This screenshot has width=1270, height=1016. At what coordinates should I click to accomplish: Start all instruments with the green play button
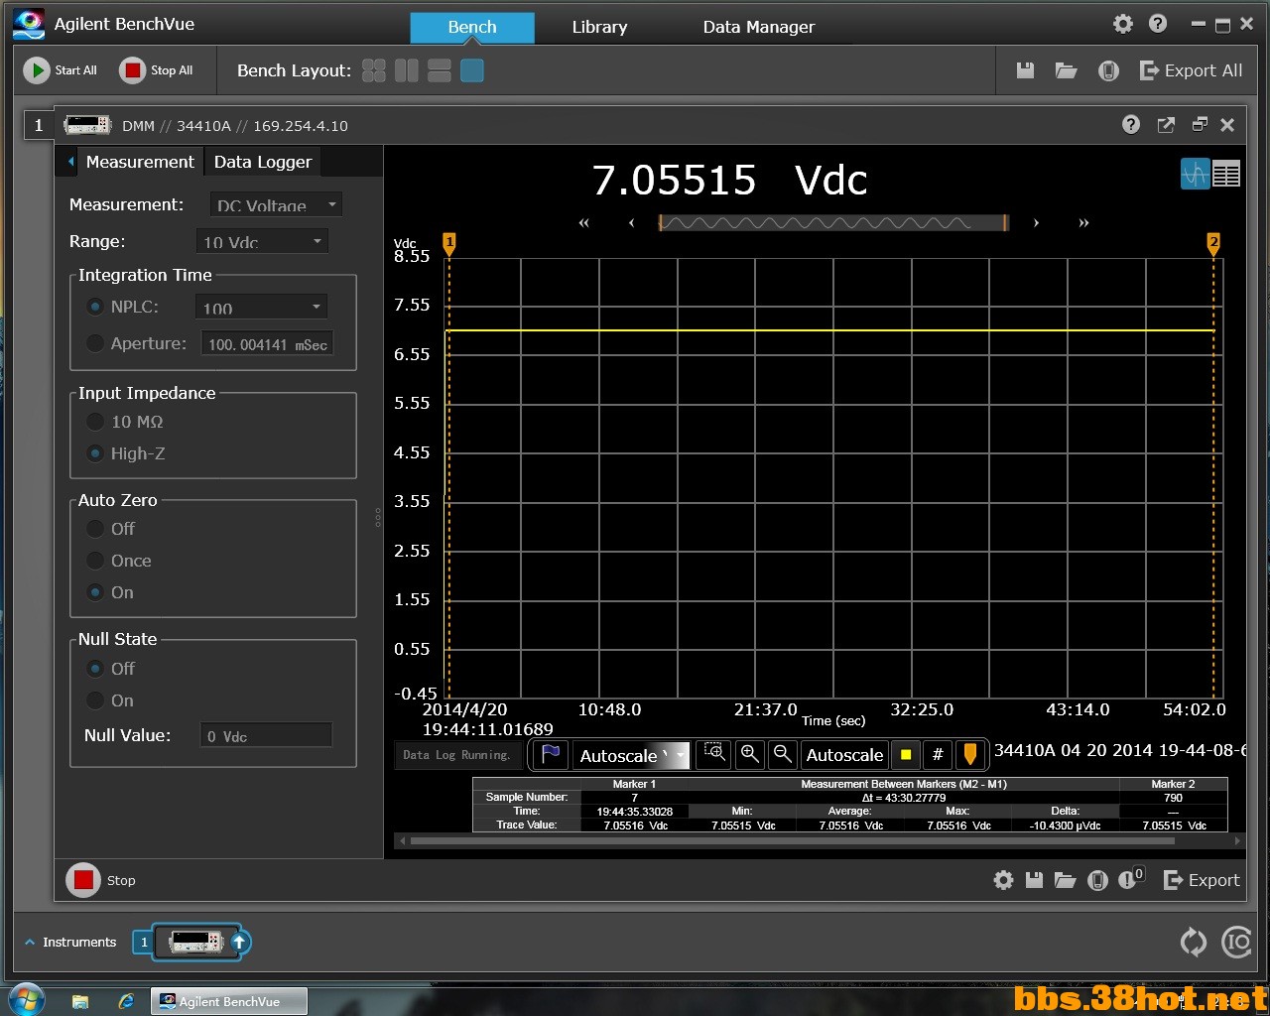point(37,70)
